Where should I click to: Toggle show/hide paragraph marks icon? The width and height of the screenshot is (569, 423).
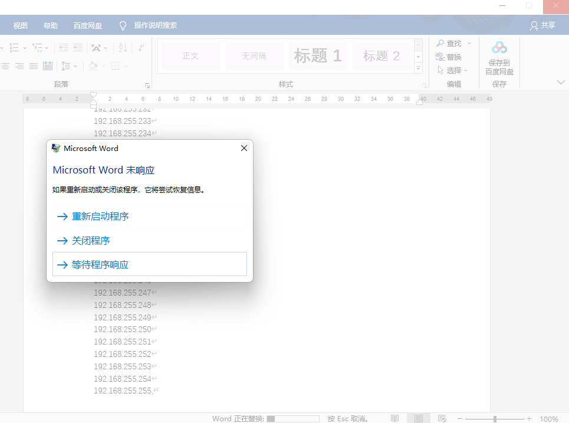click(141, 48)
